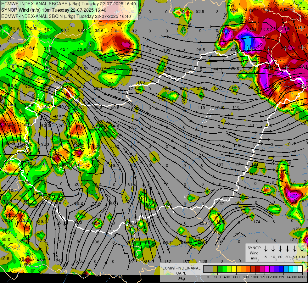Pick the white swatch ending the CAPE legend
The height and width of the screenshot is (283, 308).
tap(300, 269)
